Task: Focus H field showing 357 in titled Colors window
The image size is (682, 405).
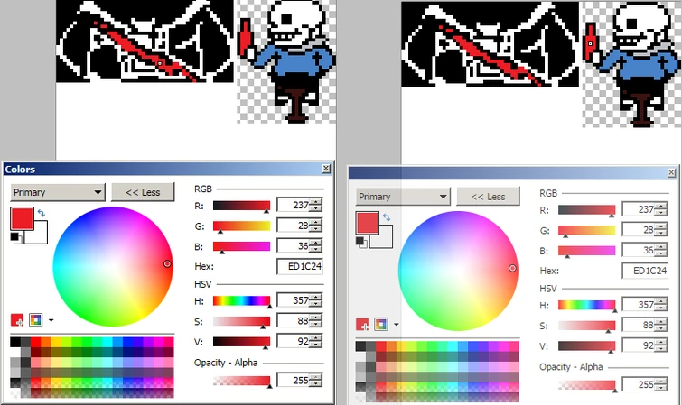Action: (294, 299)
